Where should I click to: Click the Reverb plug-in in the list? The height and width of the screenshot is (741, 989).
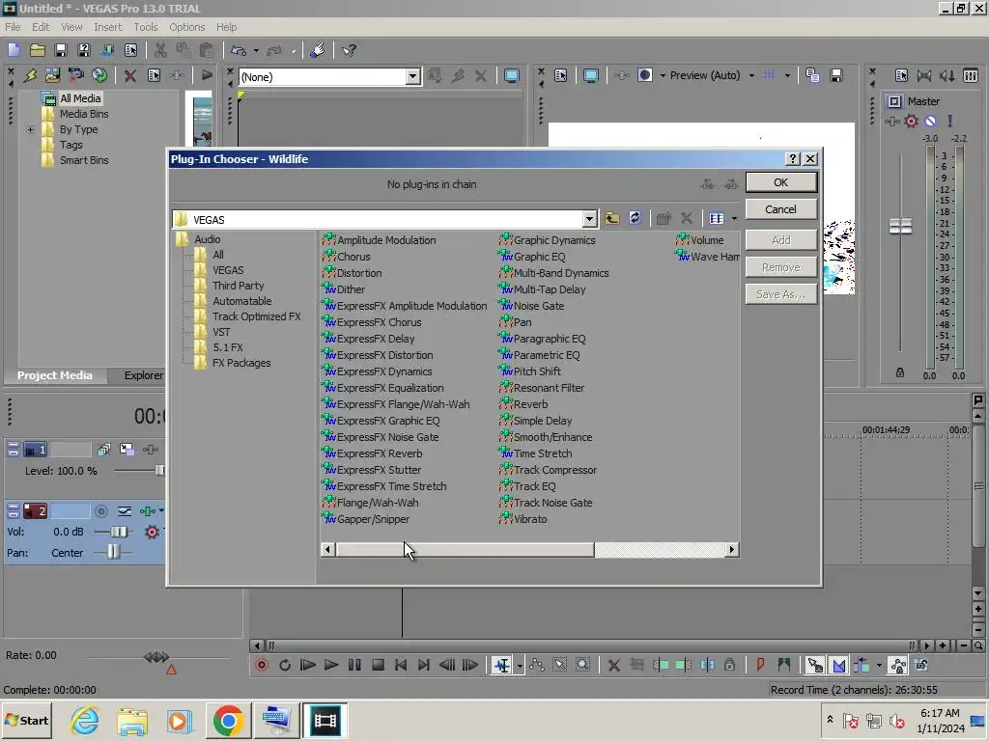tap(523, 404)
